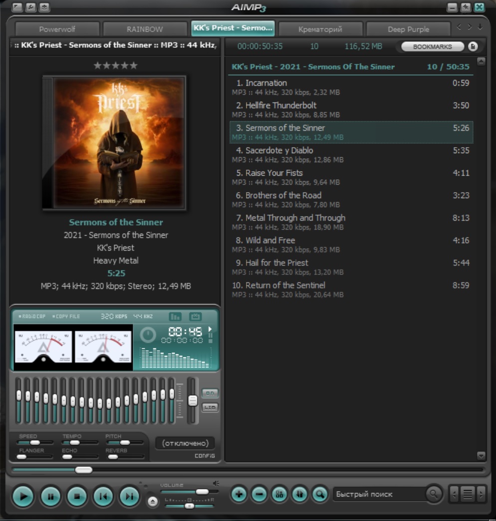This screenshot has height=521, width=496.
Task: Toggle equalizer ON button
Action: pos(210,393)
